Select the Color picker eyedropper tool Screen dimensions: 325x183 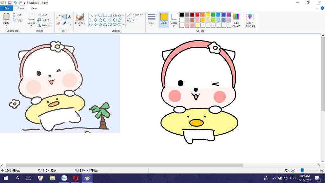coord(63,24)
